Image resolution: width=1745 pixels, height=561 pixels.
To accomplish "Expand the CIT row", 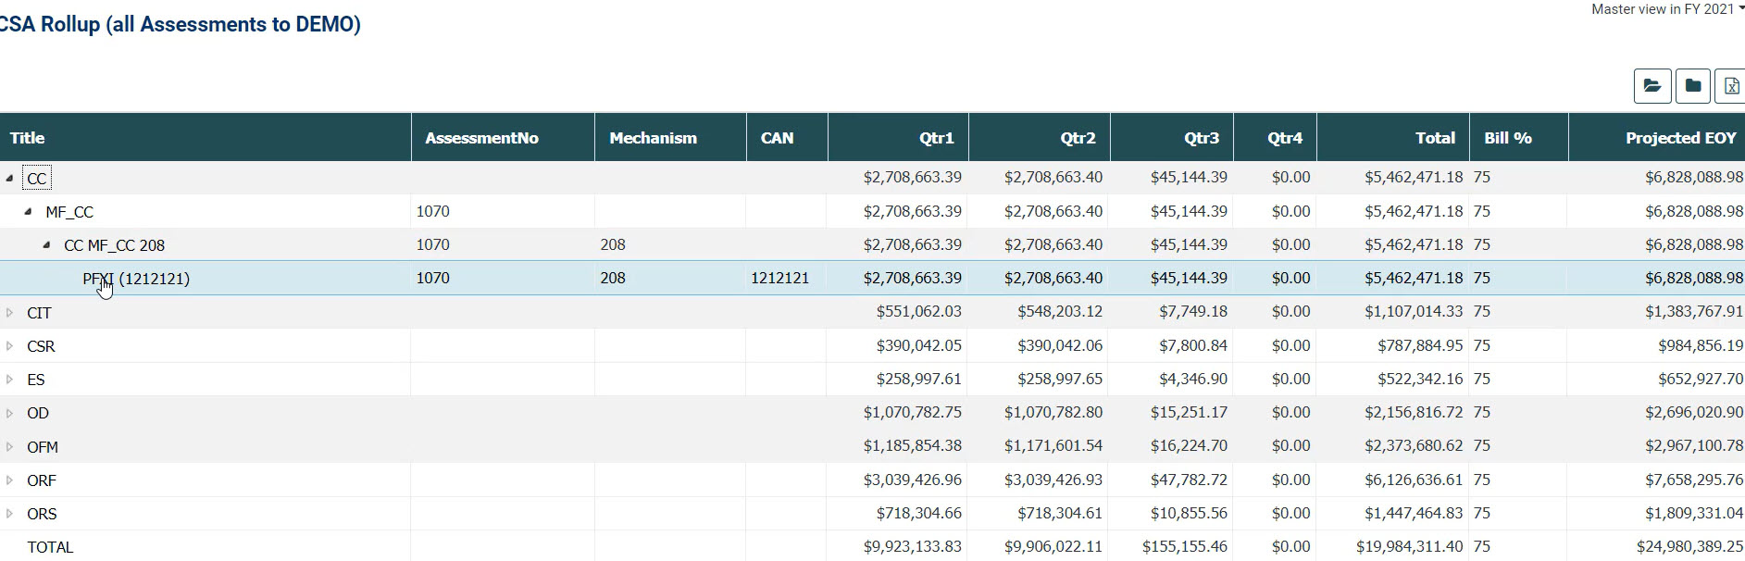I will pos(9,313).
